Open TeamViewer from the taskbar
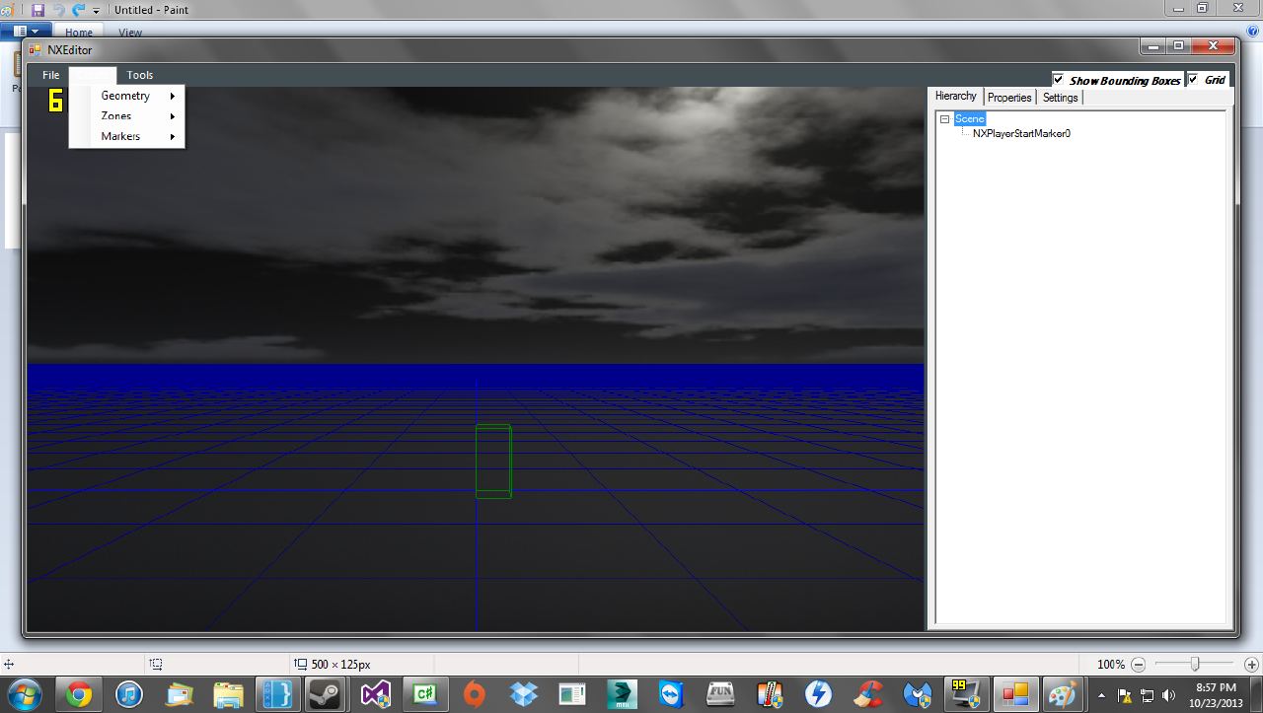Screen dimensions: 1263x713 671,695
